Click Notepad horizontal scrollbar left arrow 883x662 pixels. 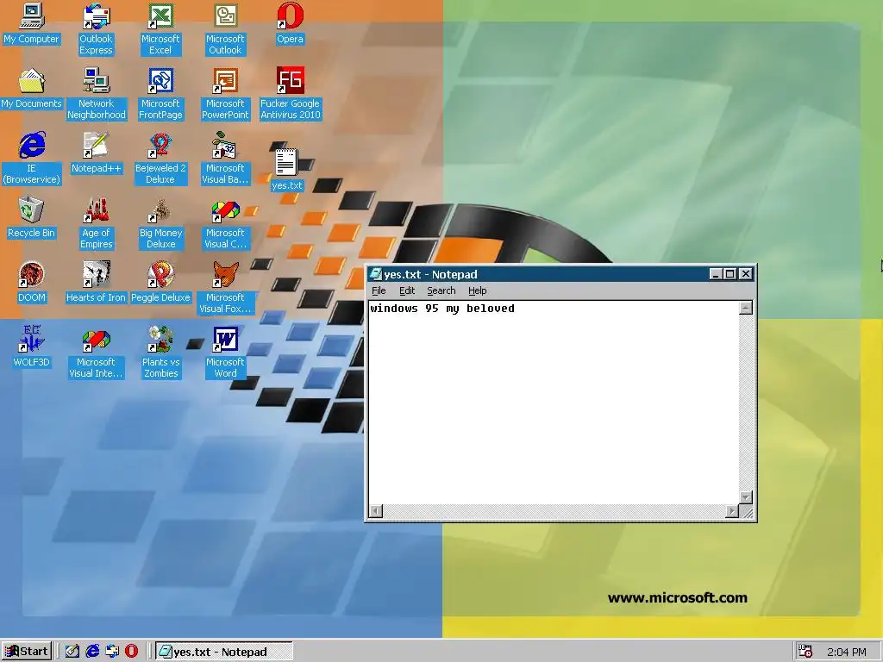coord(376,511)
